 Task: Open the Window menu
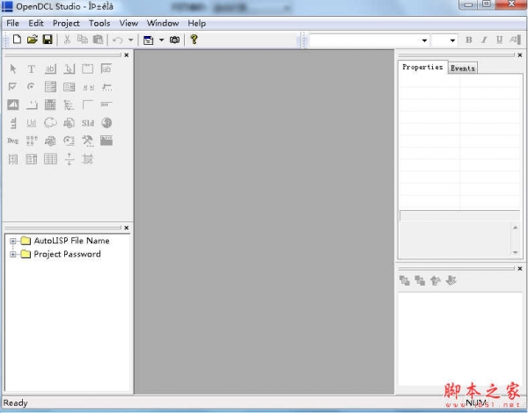tap(163, 23)
